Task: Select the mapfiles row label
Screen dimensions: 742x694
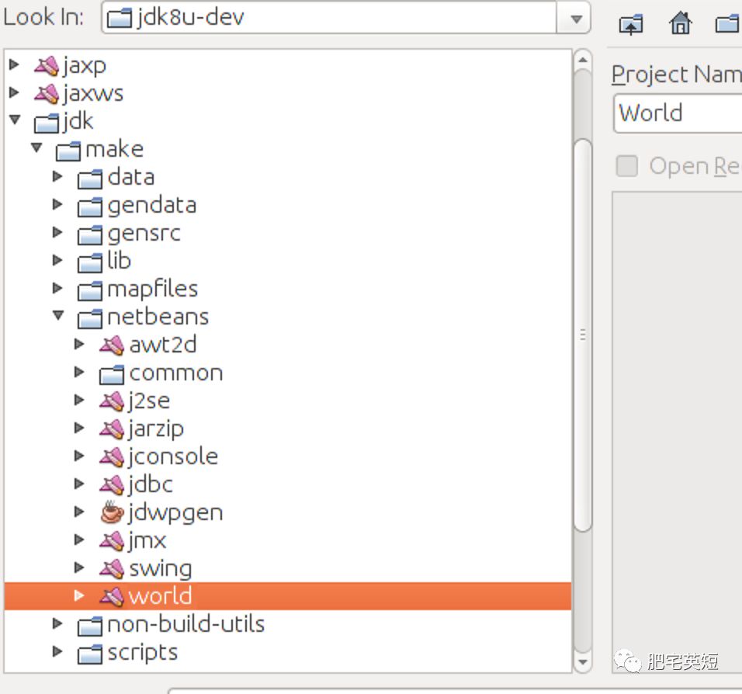Action: click(x=152, y=290)
